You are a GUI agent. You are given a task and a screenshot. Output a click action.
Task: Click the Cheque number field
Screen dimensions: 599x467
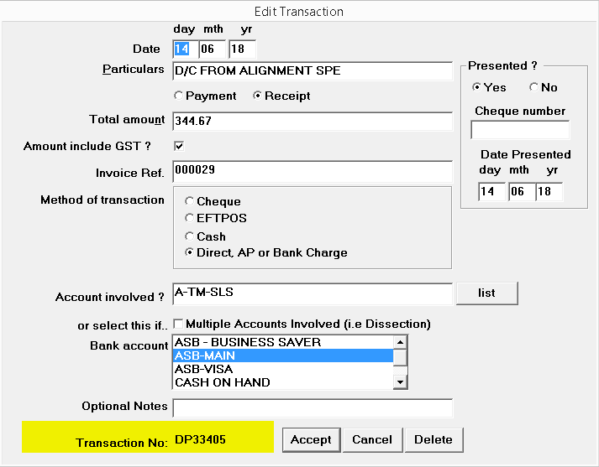coord(520,130)
